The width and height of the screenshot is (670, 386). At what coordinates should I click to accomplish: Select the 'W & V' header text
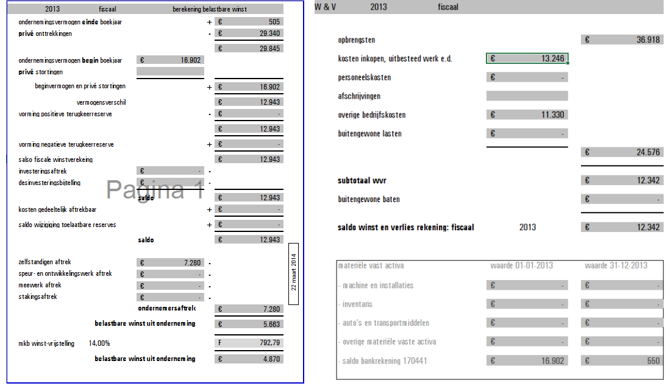coord(325,7)
